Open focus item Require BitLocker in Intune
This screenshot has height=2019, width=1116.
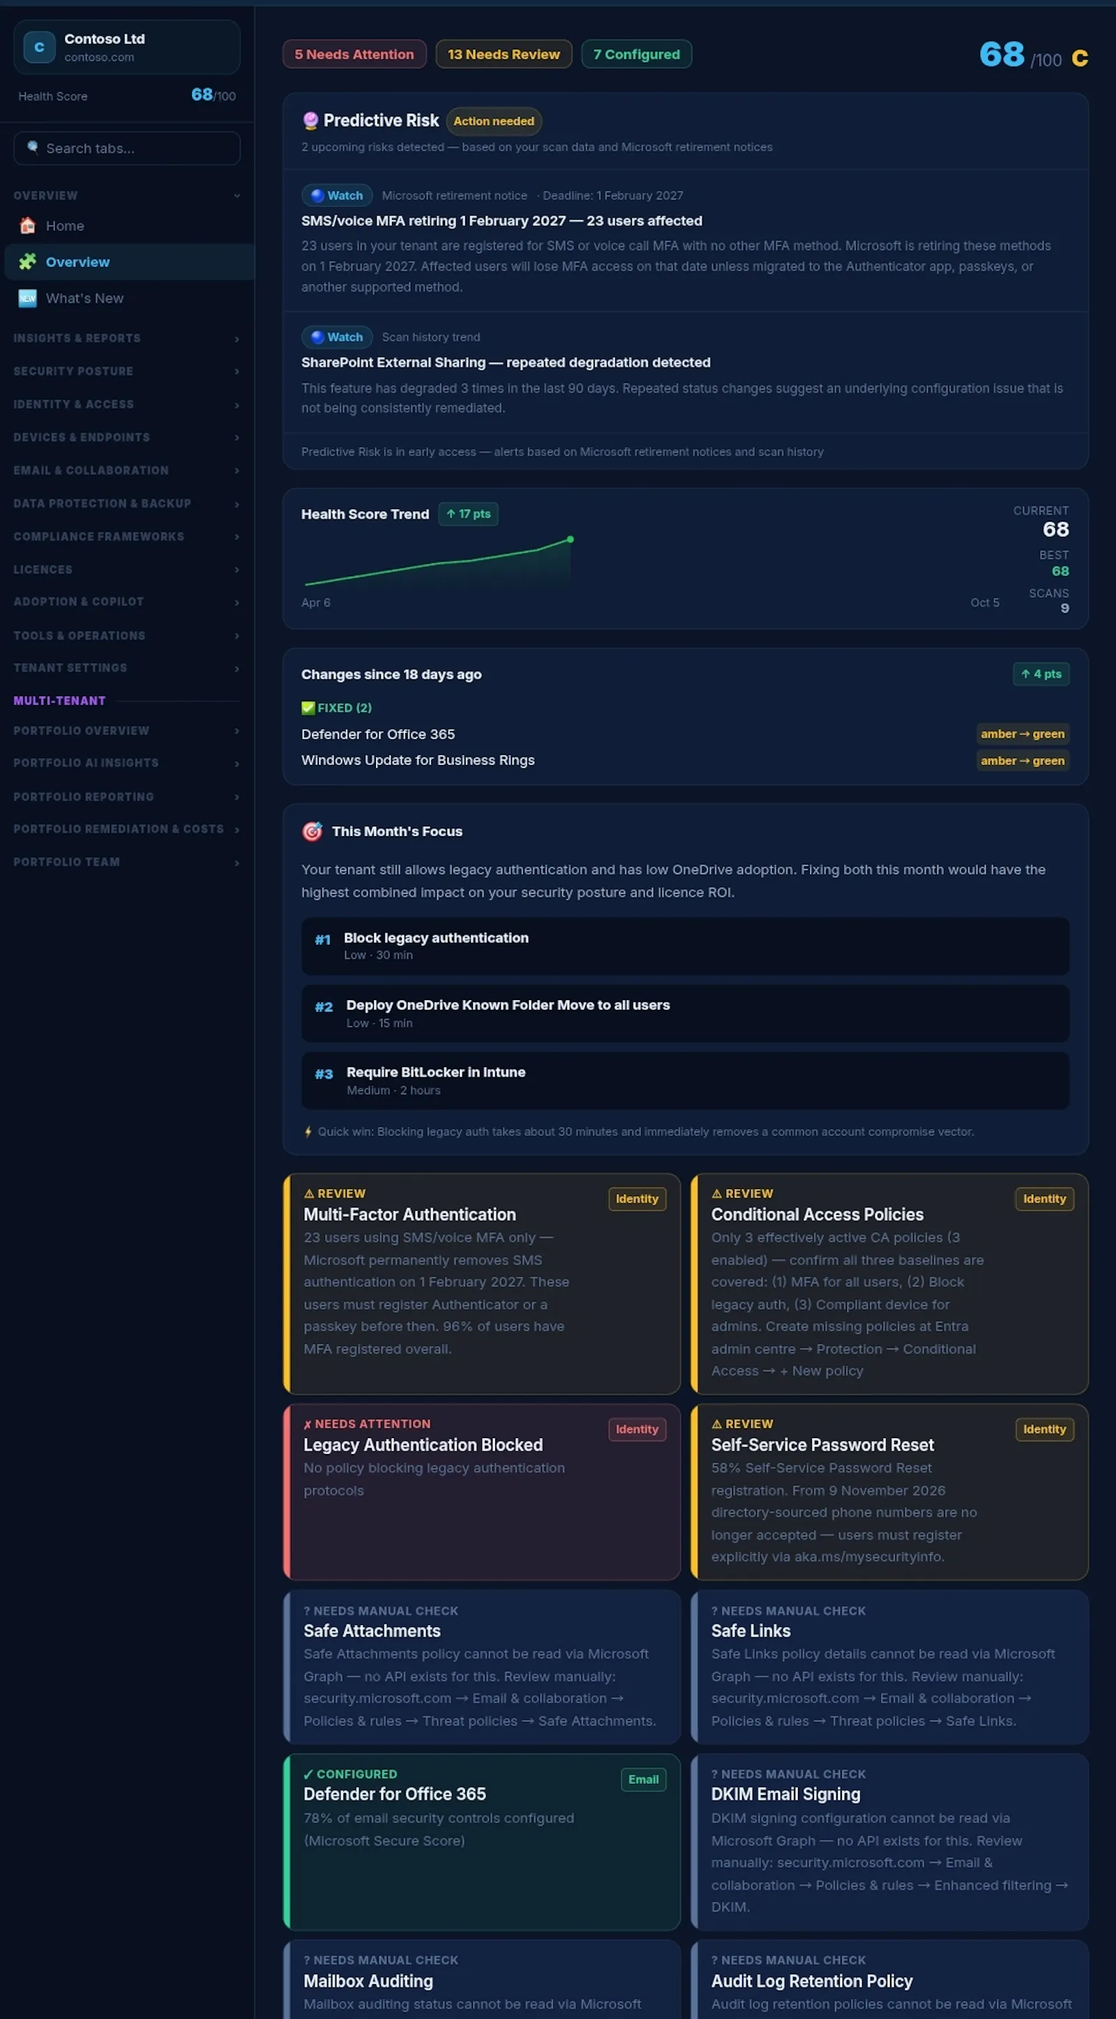tap(685, 1081)
